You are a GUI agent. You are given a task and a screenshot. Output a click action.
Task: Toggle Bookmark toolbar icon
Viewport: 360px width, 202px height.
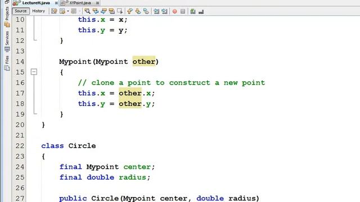coord(146,11)
